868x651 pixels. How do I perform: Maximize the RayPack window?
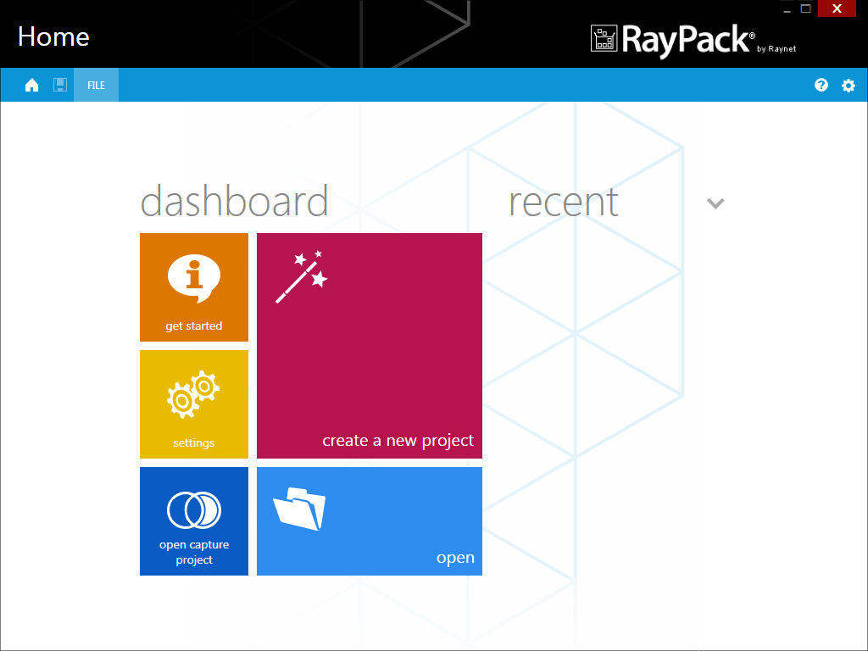pyautogui.click(x=805, y=8)
